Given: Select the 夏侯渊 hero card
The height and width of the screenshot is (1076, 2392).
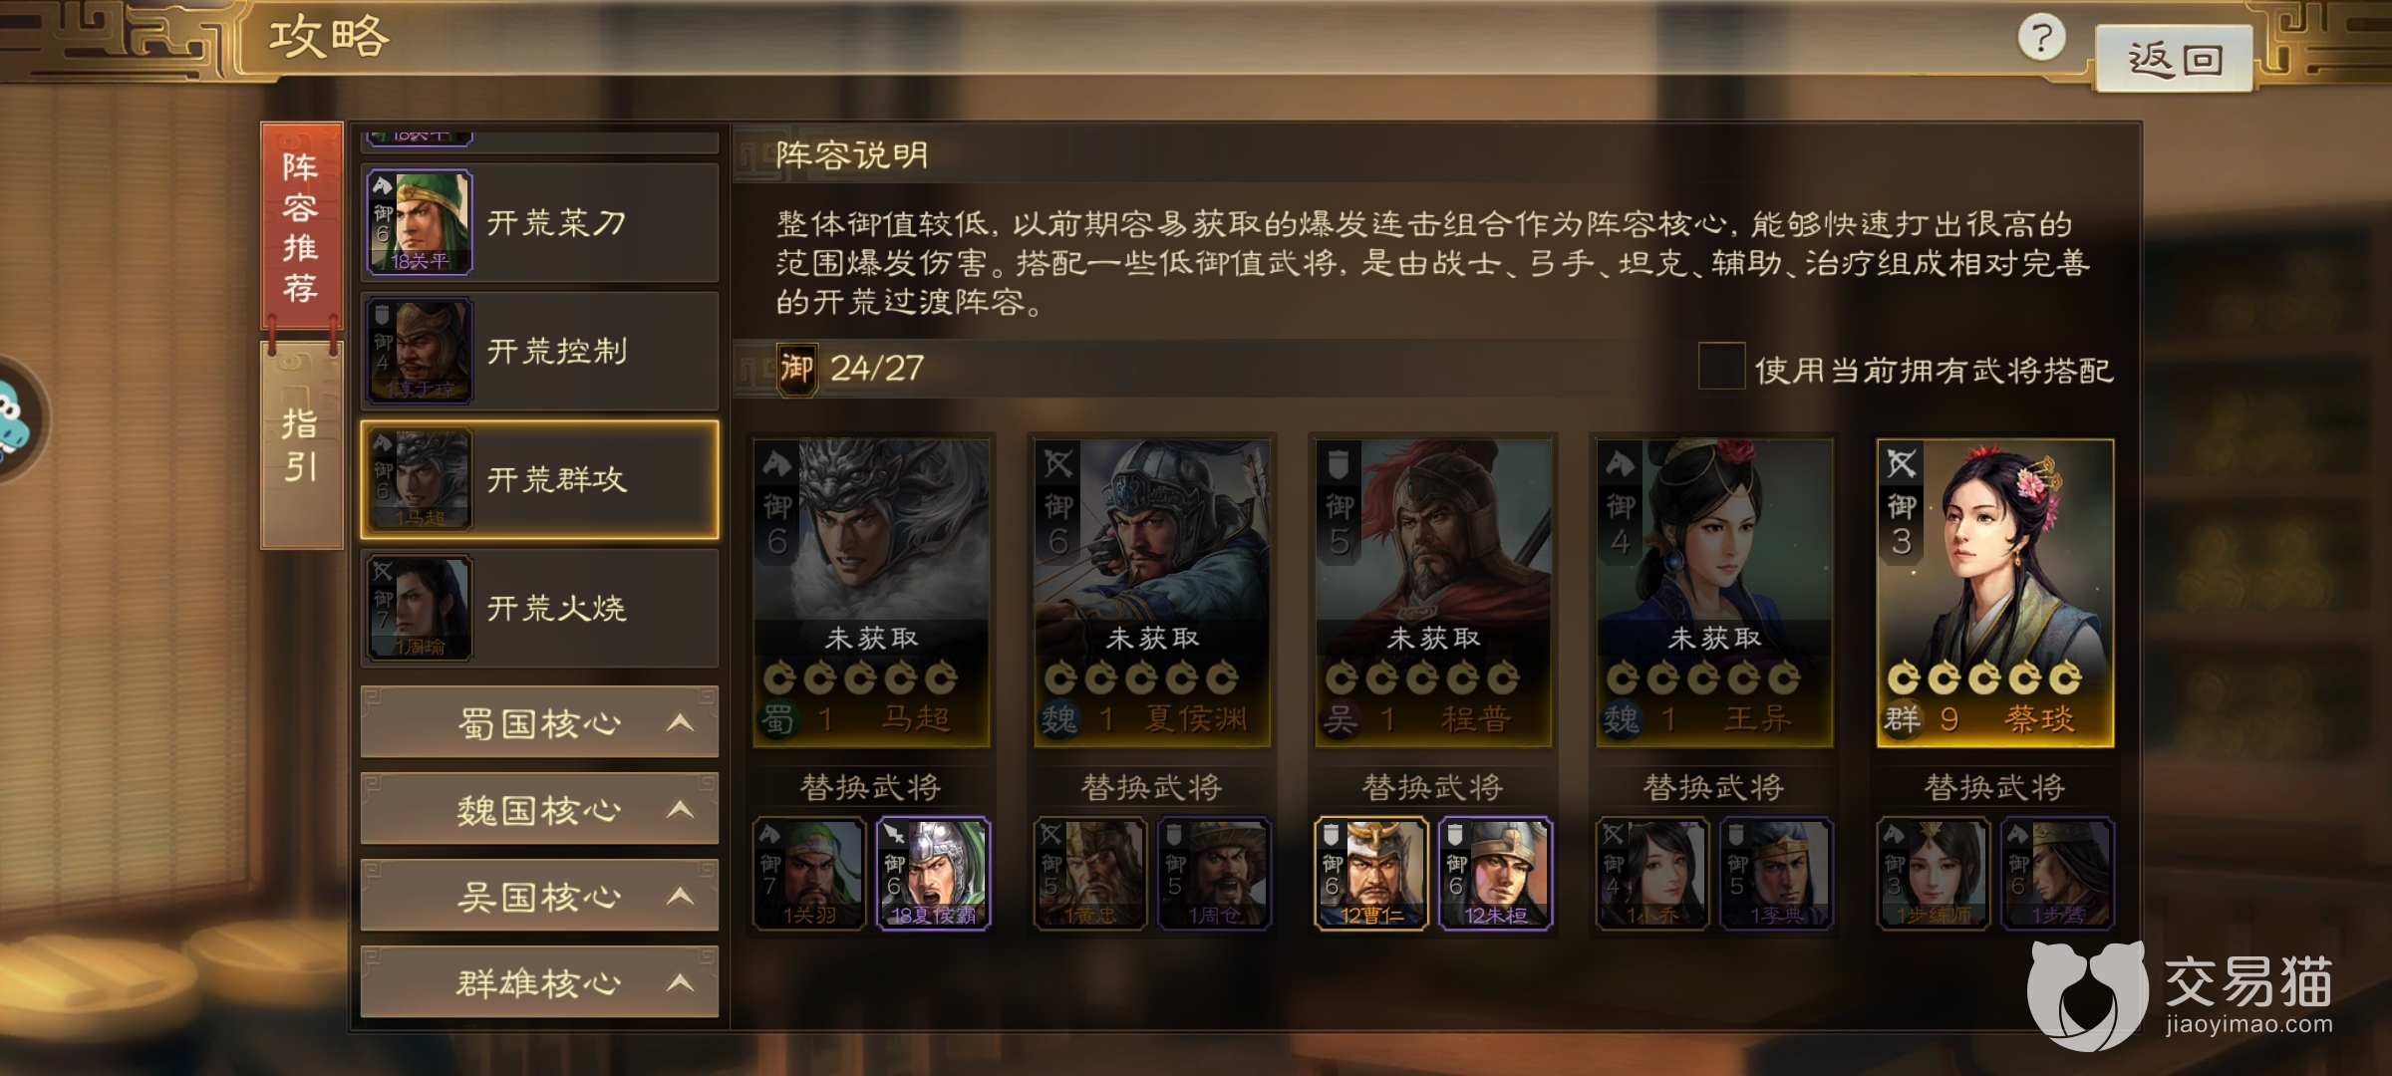Looking at the screenshot, I should (1152, 593).
